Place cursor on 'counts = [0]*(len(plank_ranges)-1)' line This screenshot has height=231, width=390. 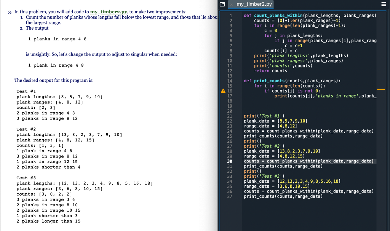click(x=297, y=21)
